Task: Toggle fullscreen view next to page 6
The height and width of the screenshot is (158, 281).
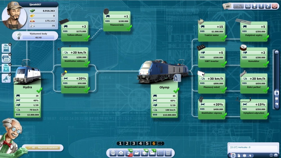Action: [160, 143]
